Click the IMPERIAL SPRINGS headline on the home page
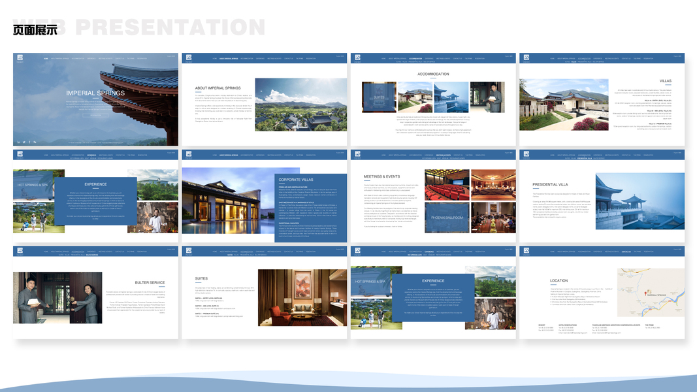The image size is (697, 392). (x=95, y=93)
